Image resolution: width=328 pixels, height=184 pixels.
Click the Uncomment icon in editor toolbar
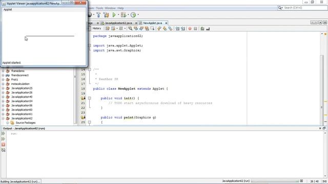click(208, 29)
